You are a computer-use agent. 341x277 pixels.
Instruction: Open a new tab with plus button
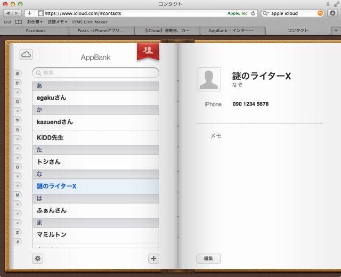(336, 31)
